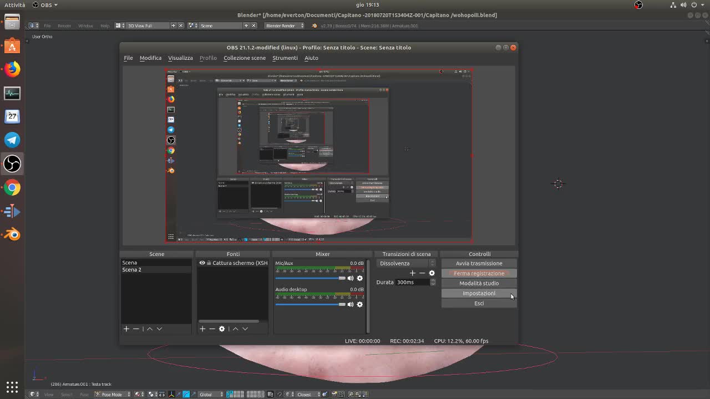Add a new scene with Scene plus icon
Image resolution: width=710 pixels, height=399 pixels.
(126, 329)
